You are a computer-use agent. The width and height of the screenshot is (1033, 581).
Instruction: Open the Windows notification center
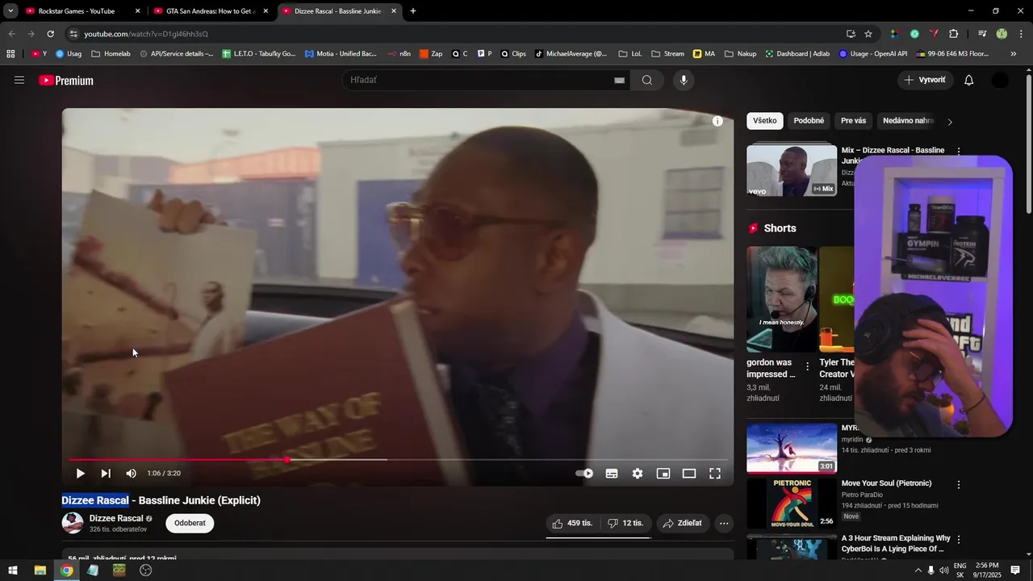point(1016,571)
